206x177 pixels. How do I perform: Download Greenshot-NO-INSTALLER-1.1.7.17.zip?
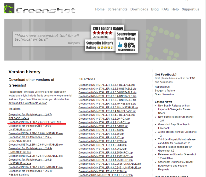click(x=101, y=137)
